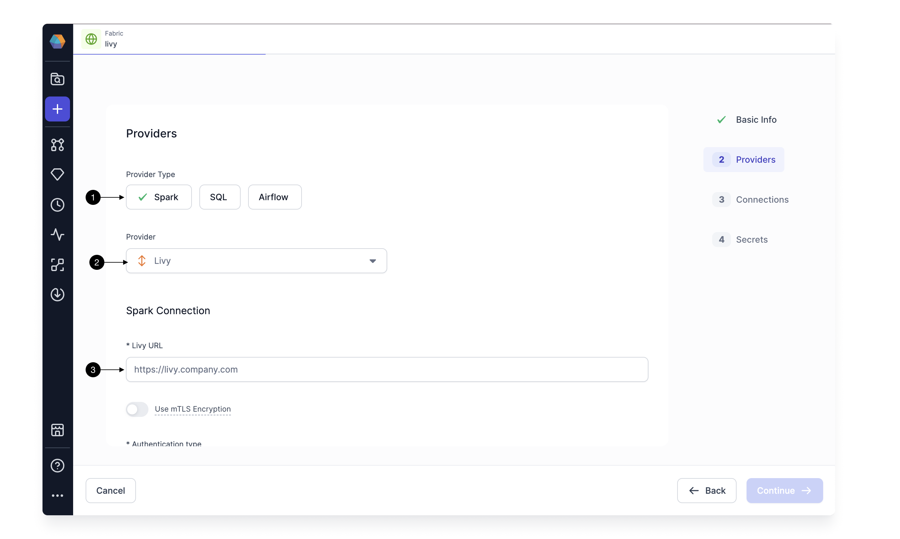Click the Cancel button
The width and height of the screenshot is (900, 539).
[110, 490]
